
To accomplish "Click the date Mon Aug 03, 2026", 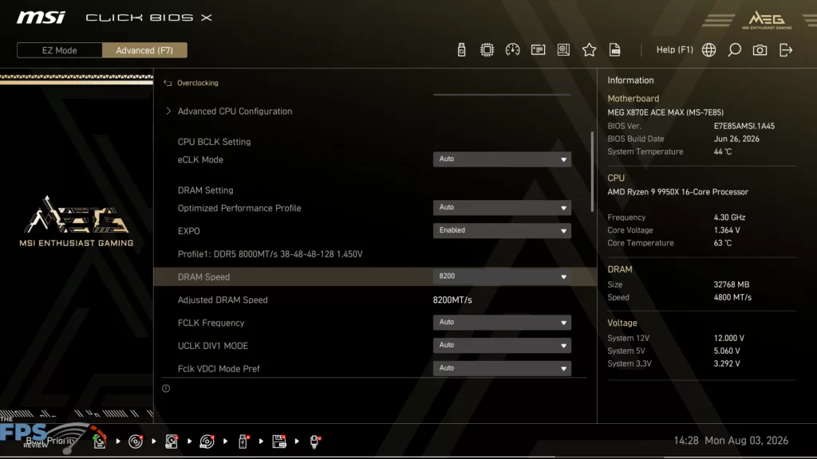I will click(746, 440).
